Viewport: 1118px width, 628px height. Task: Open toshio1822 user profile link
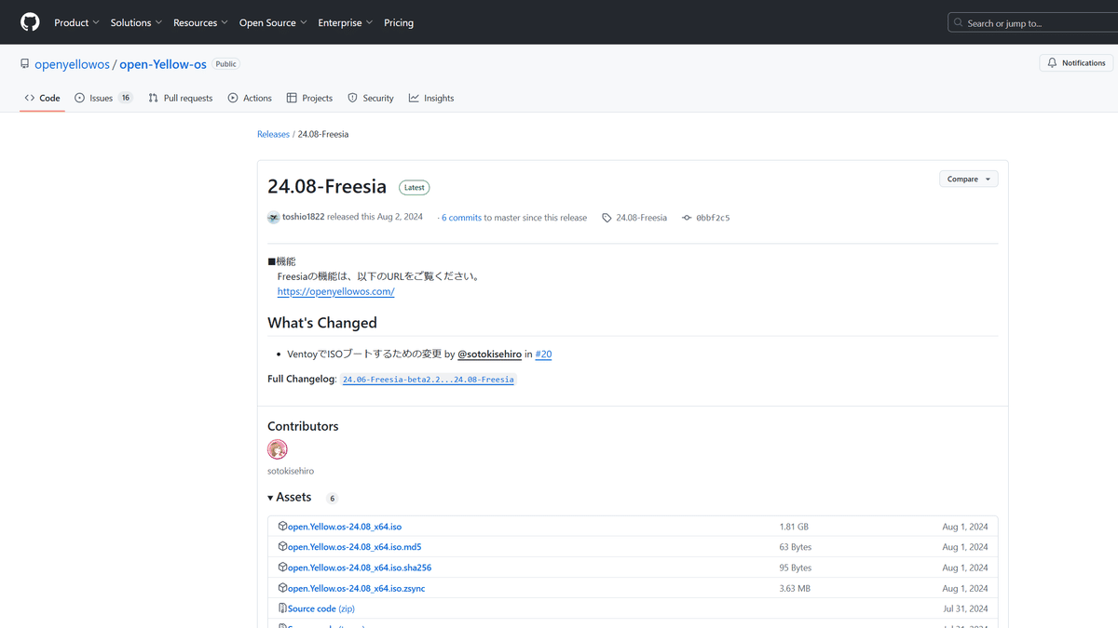point(303,218)
